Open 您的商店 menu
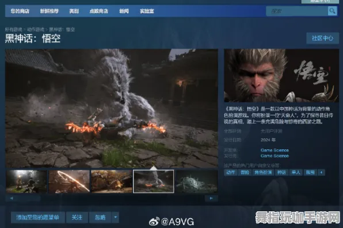343x228 pixels. click(20, 11)
